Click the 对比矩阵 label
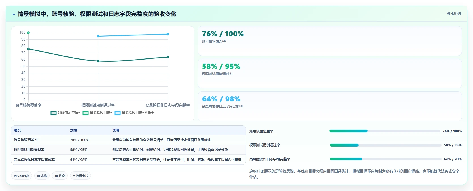 pyautogui.click(x=454, y=14)
